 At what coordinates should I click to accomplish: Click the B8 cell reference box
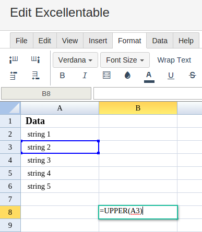[x=46, y=93]
